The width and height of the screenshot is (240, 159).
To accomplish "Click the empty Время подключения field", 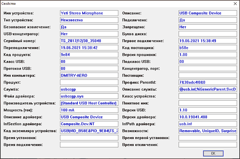I will tap(89, 145).
